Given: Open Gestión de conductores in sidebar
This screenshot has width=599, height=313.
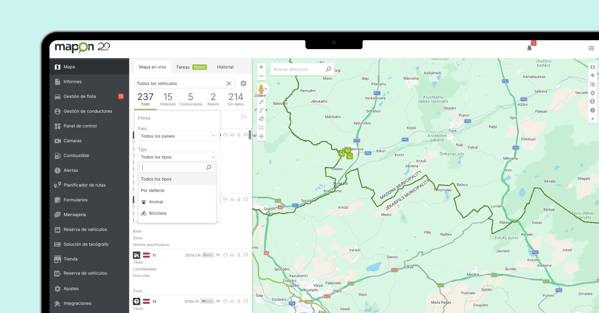Looking at the screenshot, I should click(x=89, y=111).
